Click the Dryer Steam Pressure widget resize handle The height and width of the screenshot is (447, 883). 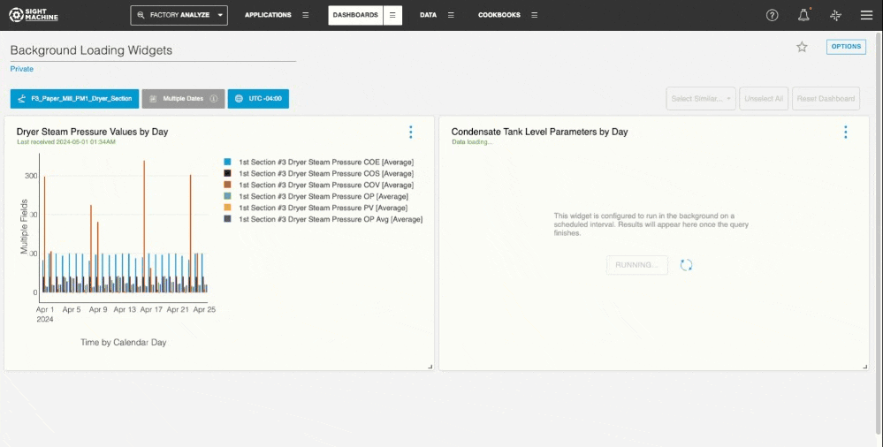click(430, 367)
